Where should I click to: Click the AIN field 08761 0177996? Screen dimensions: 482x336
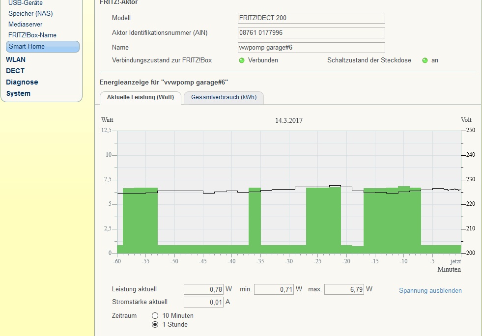312,33
